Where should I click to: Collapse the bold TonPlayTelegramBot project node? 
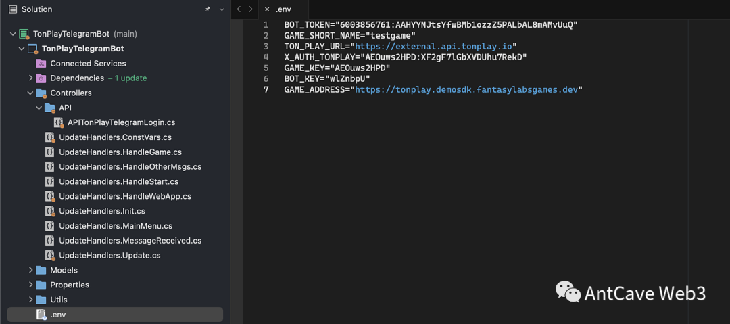22,49
